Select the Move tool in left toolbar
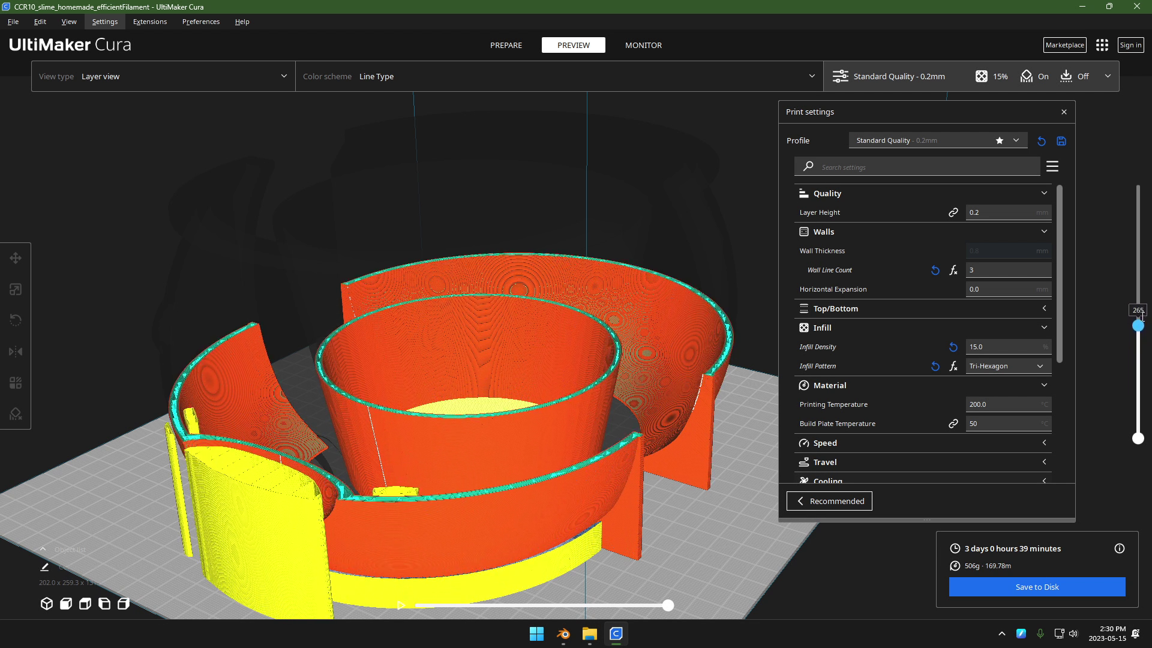 16,258
